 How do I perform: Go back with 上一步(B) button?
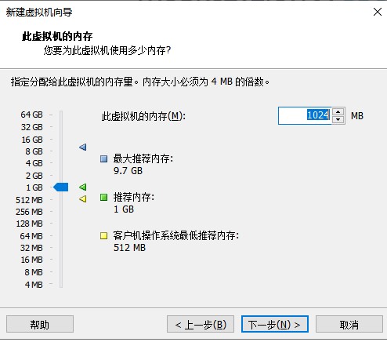(x=201, y=325)
